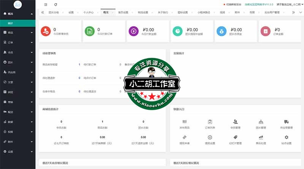Click the red 今日新增会员 stat icon

tap(45, 31)
